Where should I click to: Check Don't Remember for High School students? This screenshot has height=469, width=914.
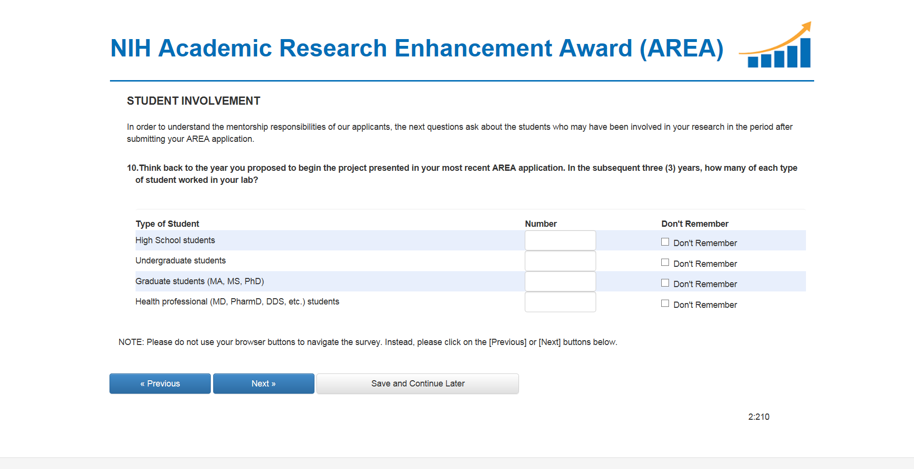(665, 242)
